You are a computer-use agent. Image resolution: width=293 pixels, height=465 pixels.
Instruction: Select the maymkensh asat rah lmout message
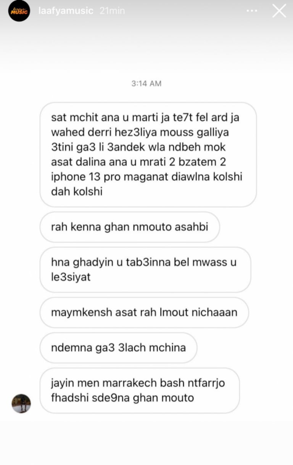coord(144,313)
